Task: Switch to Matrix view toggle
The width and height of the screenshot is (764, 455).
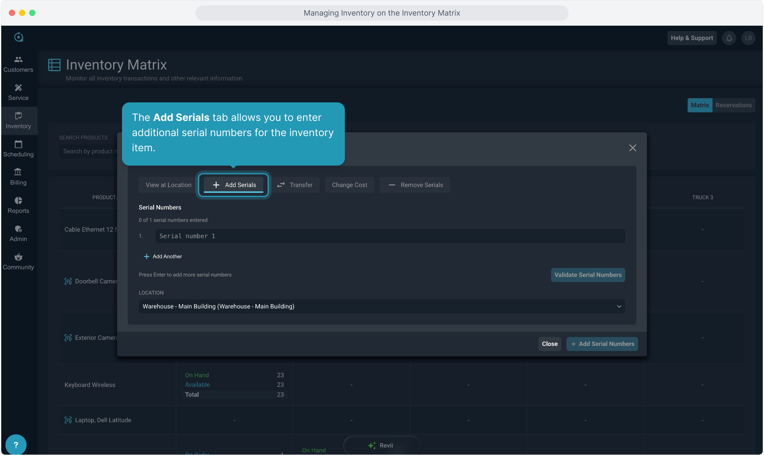Action: pyautogui.click(x=699, y=105)
